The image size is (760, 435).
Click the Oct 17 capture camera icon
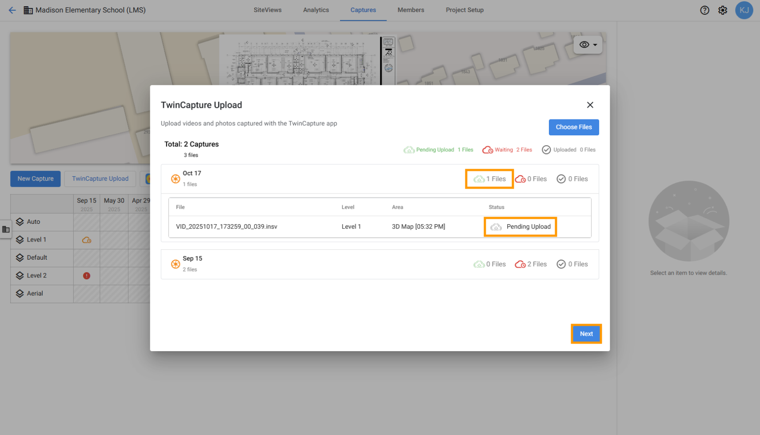coord(176,179)
